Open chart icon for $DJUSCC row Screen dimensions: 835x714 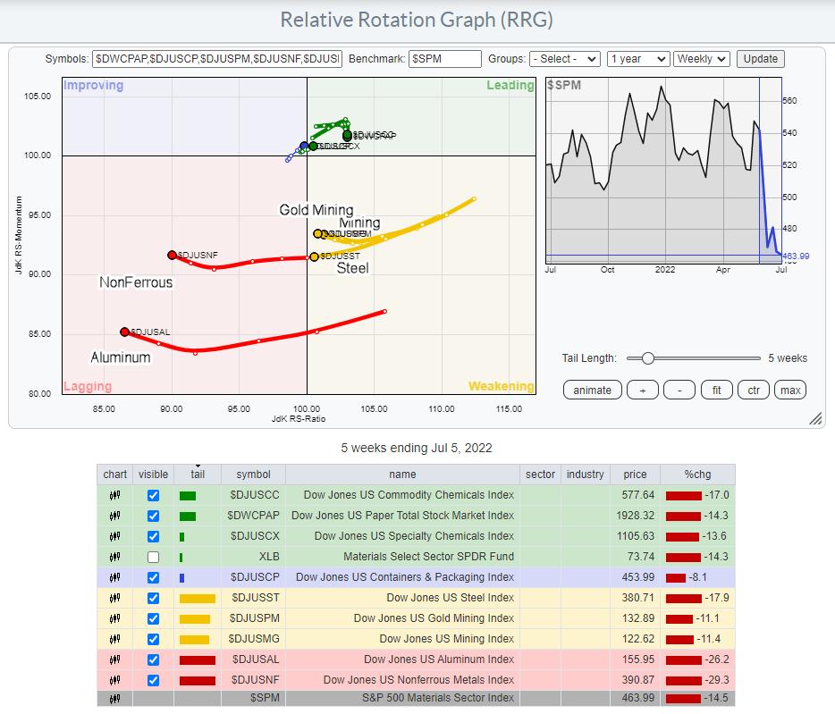(114, 494)
